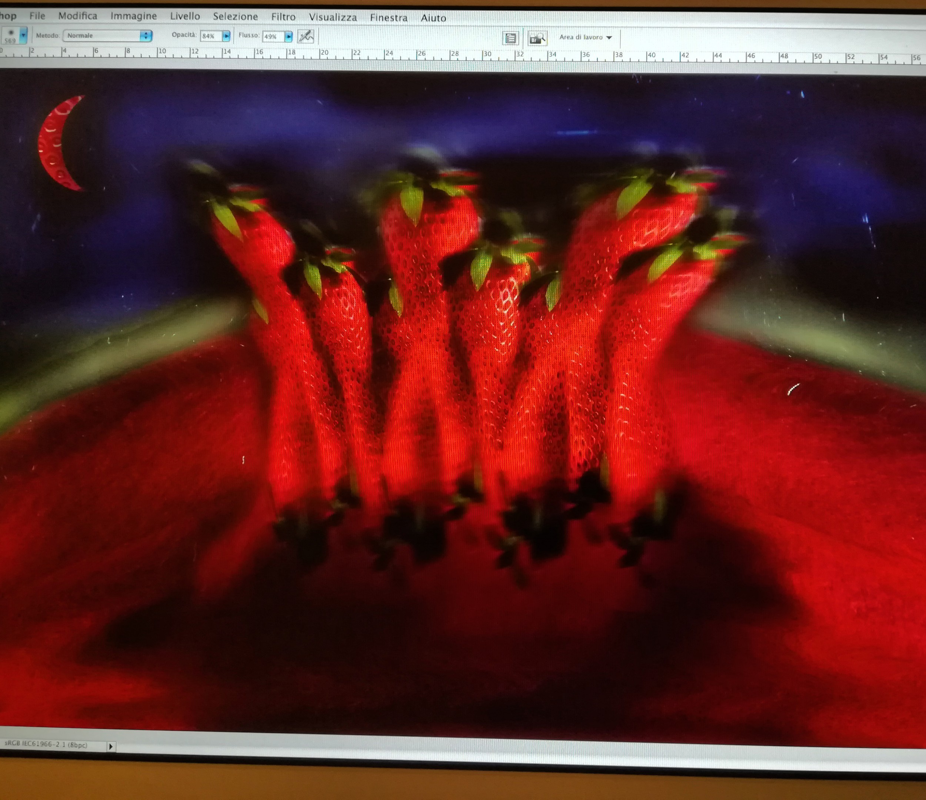This screenshot has height=800, width=926.
Task: Open the Immagine menu
Action: tap(134, 17)
